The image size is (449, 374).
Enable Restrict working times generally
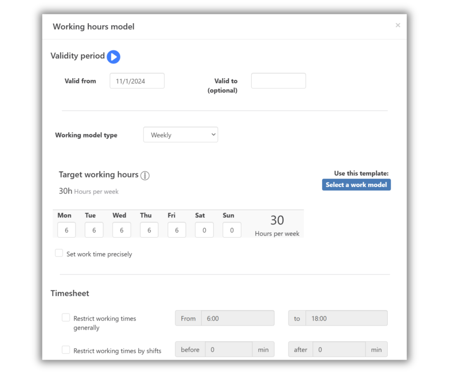click(66, 317)
